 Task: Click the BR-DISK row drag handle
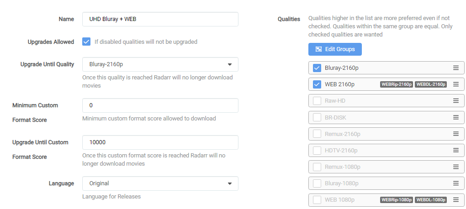pos(455,117)
